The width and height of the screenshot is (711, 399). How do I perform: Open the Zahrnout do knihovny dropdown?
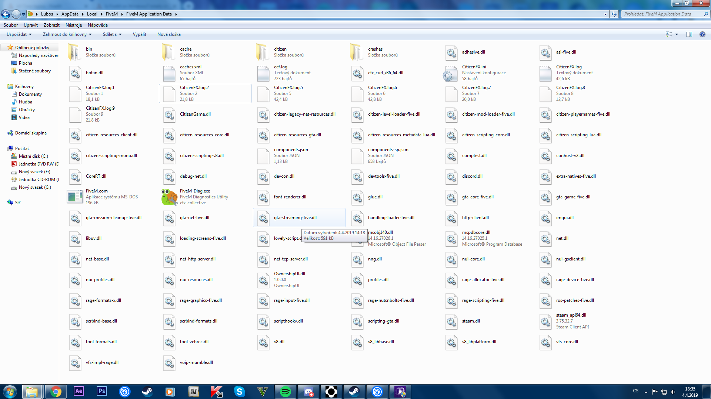(x=67, y=34)
